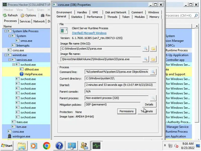Collapse the System Idle Process tree node

coord(6,31)
